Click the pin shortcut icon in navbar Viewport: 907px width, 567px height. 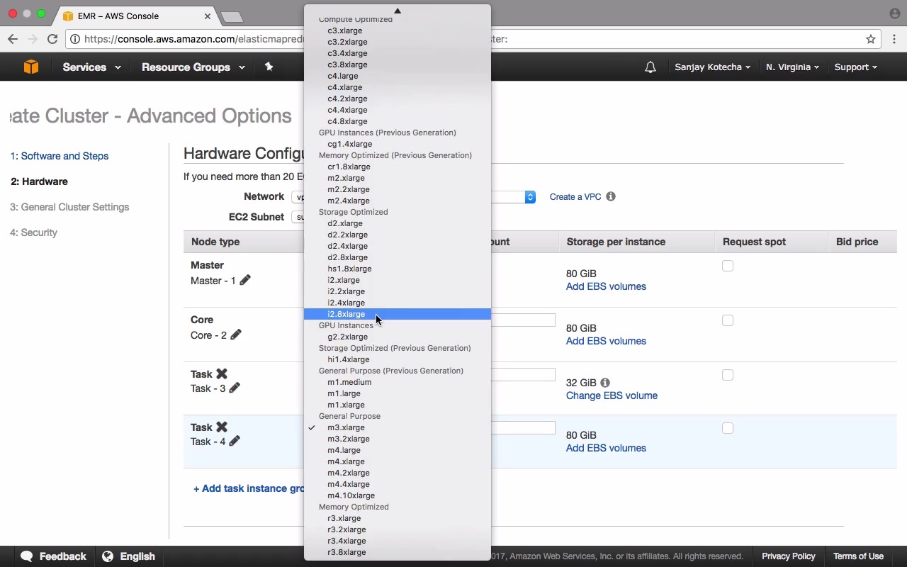point(269,67)
